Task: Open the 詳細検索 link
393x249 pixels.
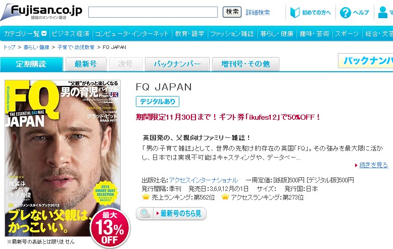Action: point(258,12)
